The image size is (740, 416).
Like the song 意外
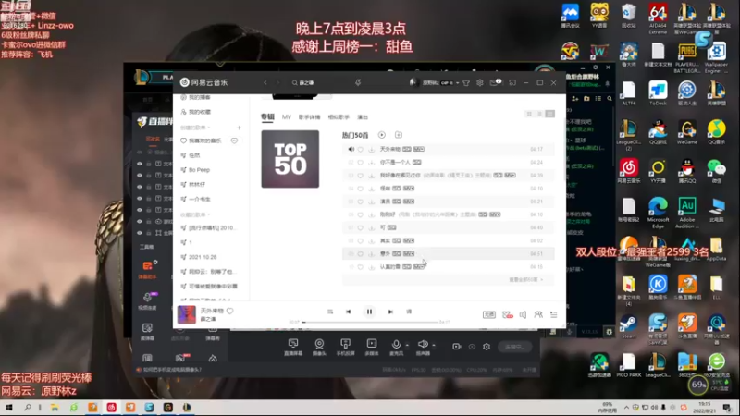click(360, 253)
